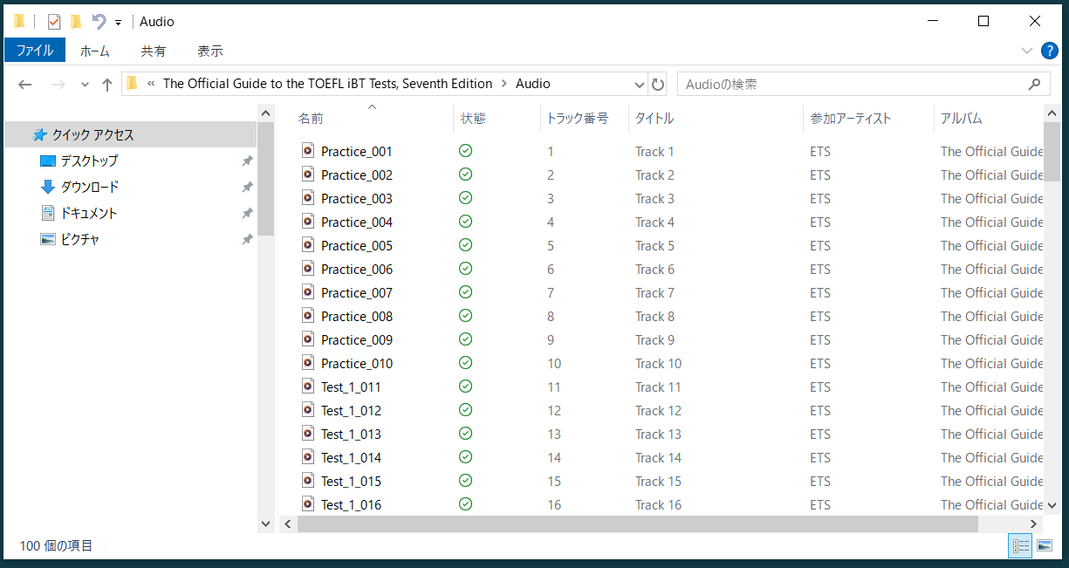Open the Customize Quick Access Toolbar dropdown
Image resolution: width=1069 pixels, height=568 pixels.
tap(118, 23)
